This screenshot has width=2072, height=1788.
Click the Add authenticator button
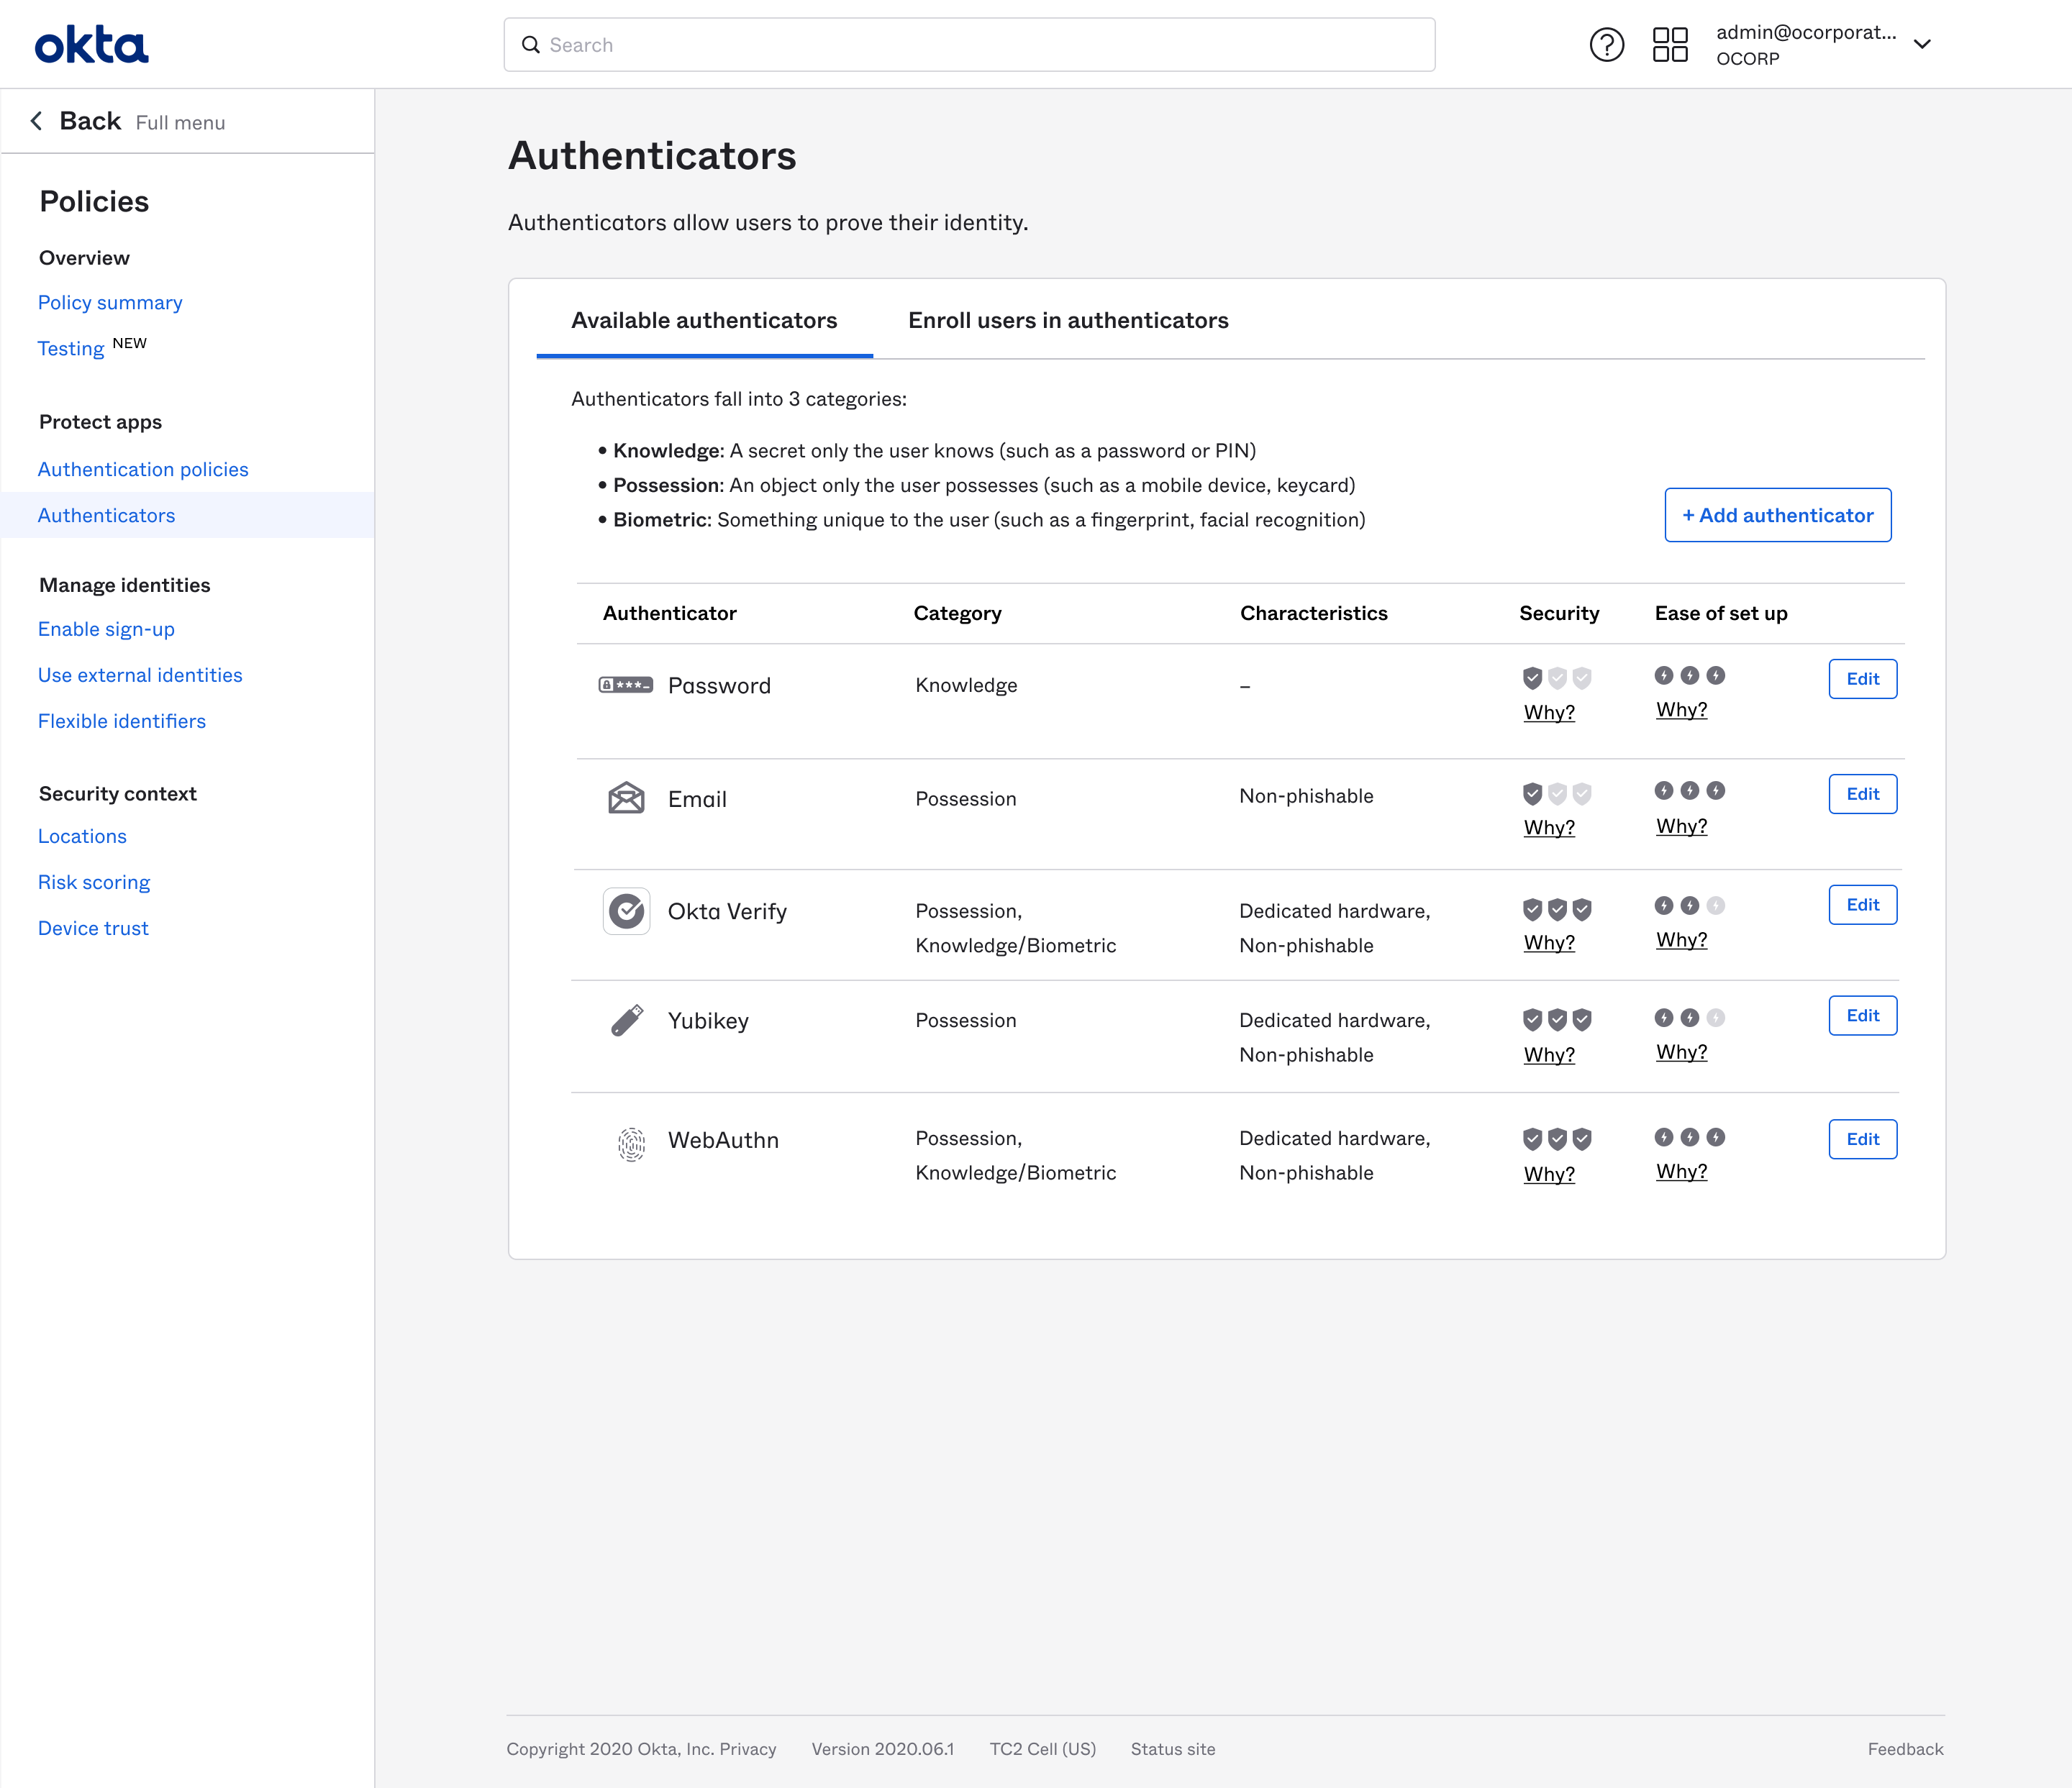(1777, 515)
